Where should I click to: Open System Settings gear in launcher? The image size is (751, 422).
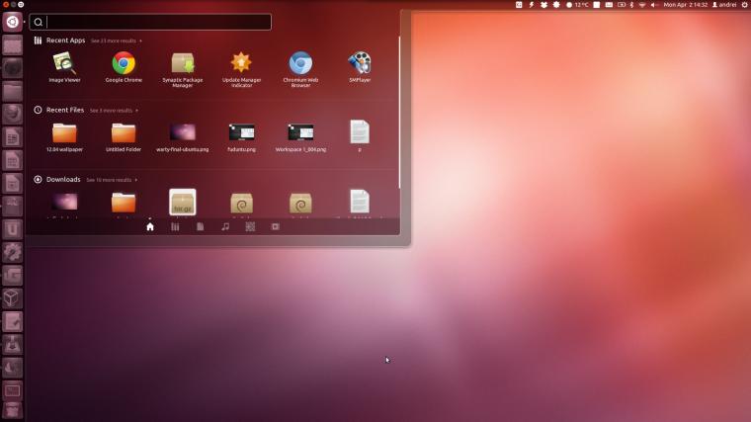[13, 252]
